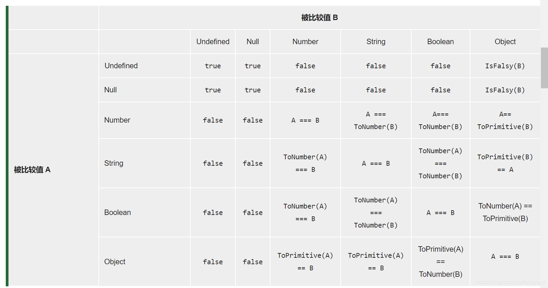Click the IsFalsy(B) cell in Undefined row
The width and height of the screenshot is (548, 288).
click(x=505, y=66)
